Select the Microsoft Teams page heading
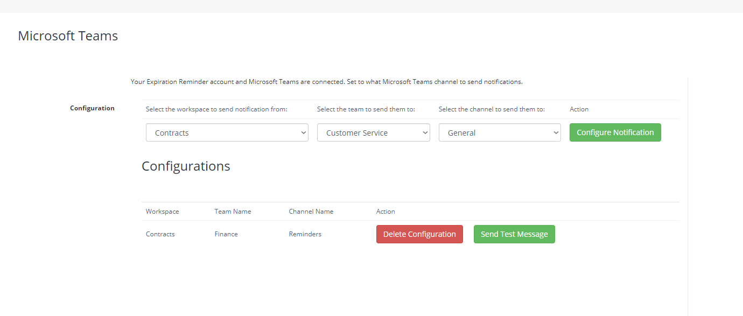This screenshot has width=743, height=316. [x=68, y=36]
